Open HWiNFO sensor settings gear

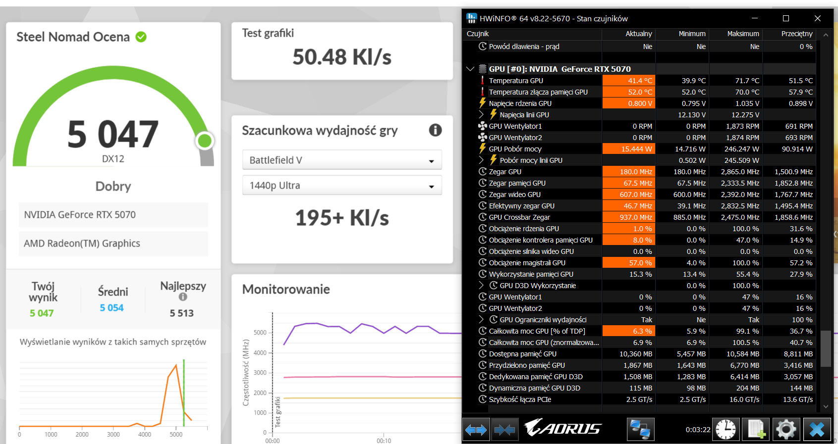point(786,430)
